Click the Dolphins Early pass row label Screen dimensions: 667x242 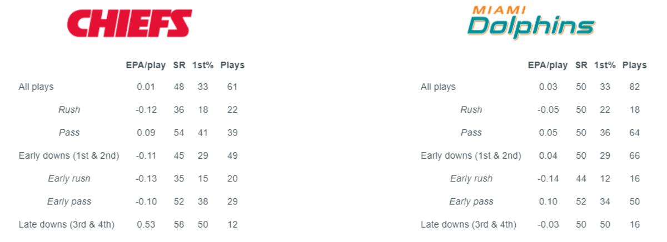pos(471,201)
